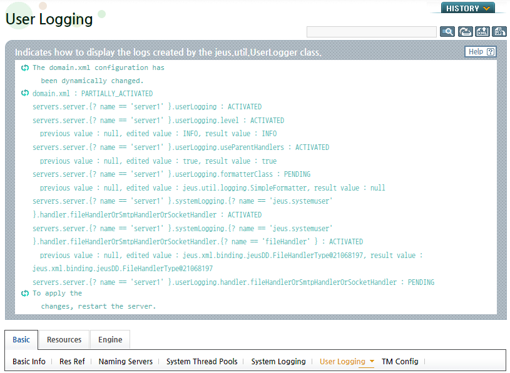The width and height of the screenshot is (510, 373).
Task: Go to System Logging
Action: (278, 361)
